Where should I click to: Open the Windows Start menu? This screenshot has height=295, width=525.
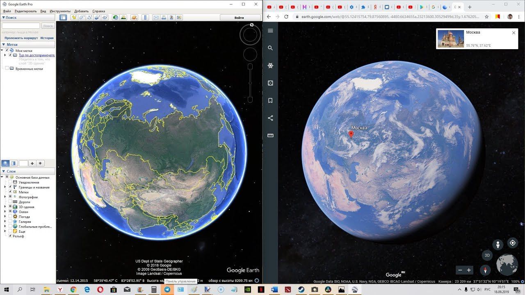click(x=7, y=289)
